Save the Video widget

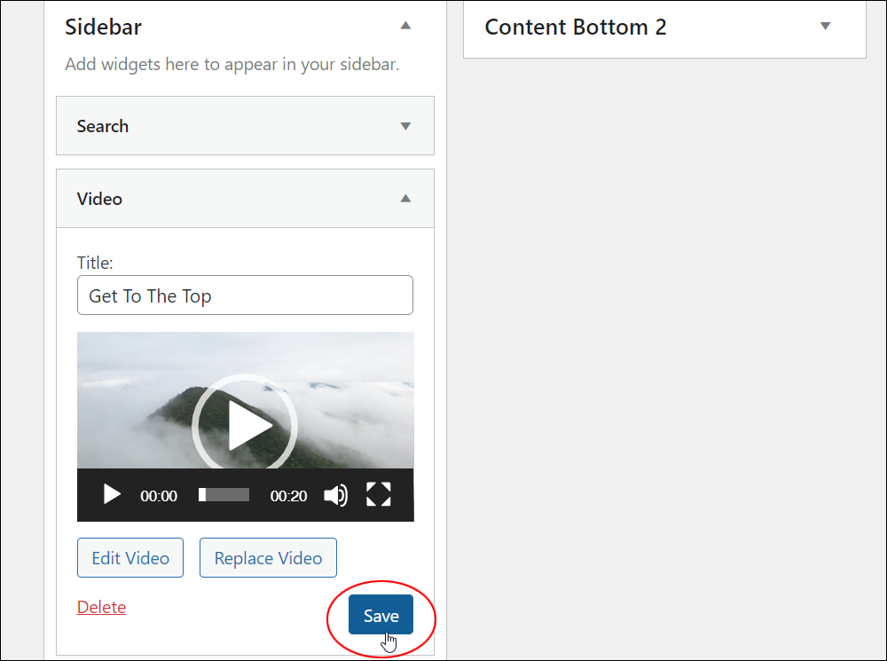click(381, 615)
